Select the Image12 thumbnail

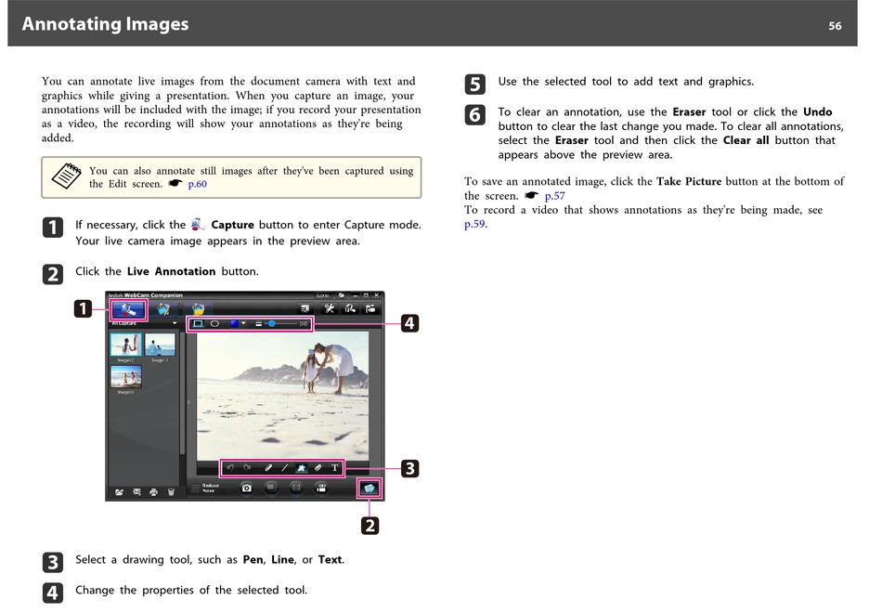tap(125, 345)
